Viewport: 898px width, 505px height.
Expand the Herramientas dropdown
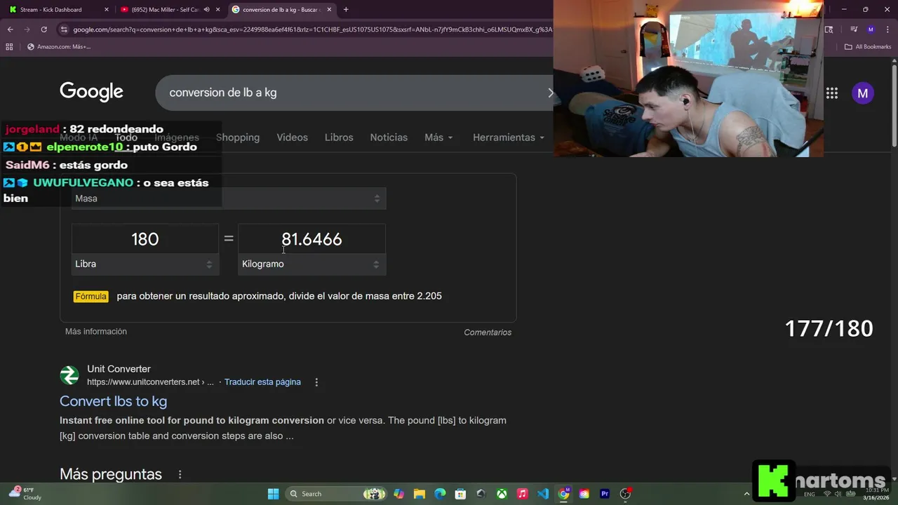[509, 137]
